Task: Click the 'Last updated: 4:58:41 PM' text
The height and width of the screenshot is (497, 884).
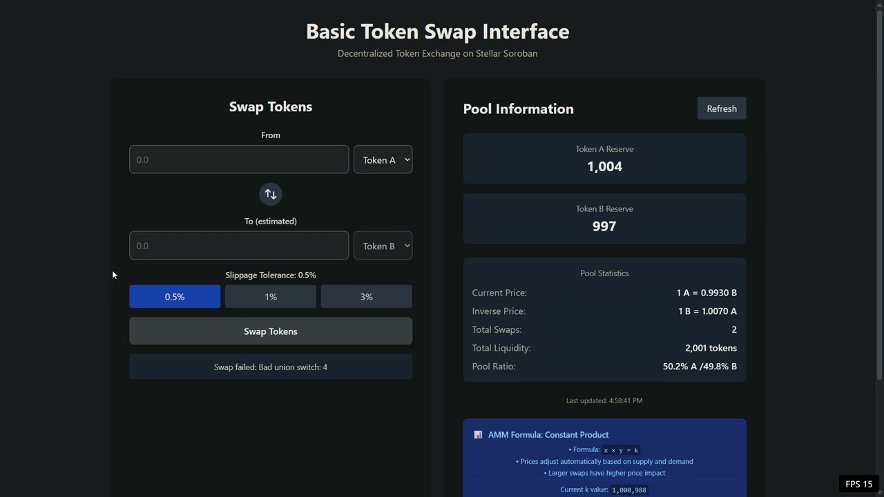Action: pyautogui.click(x=604, y=400)
